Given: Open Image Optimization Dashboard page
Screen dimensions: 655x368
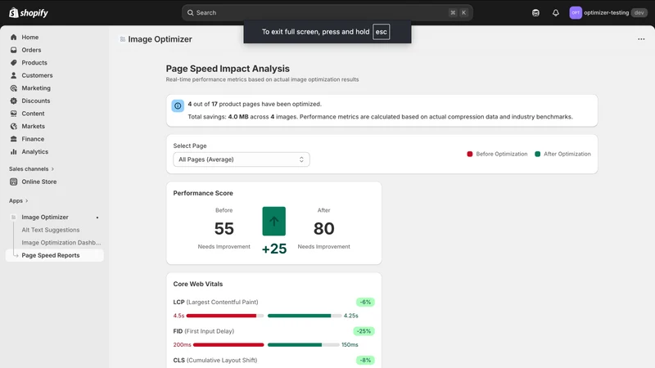Looking at the screenshot, I should [61, 243].
